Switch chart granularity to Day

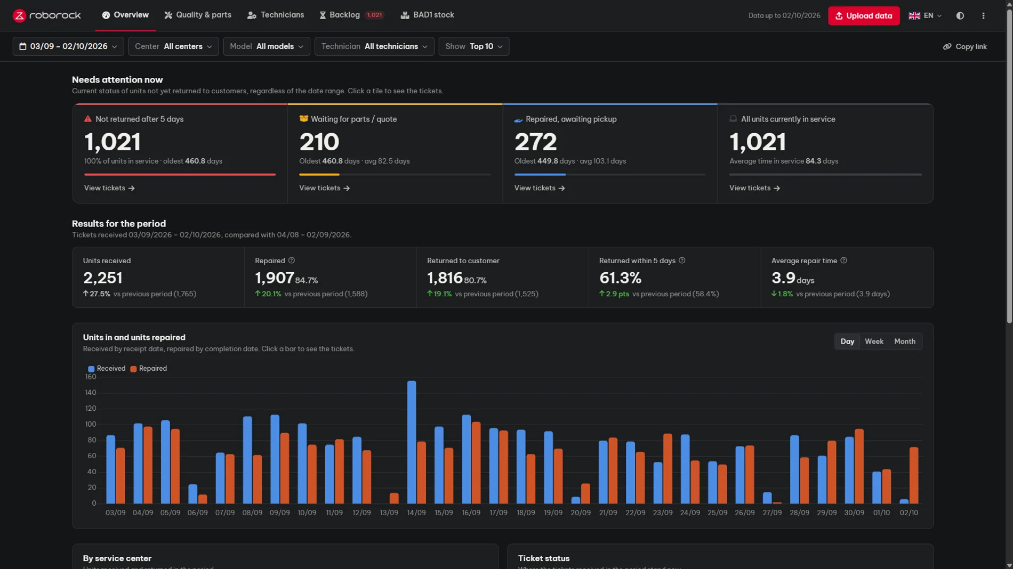point(847,342)
